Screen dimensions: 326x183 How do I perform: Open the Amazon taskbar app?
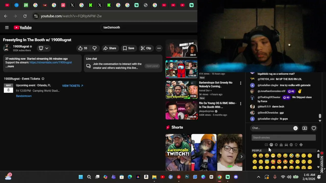146,177
